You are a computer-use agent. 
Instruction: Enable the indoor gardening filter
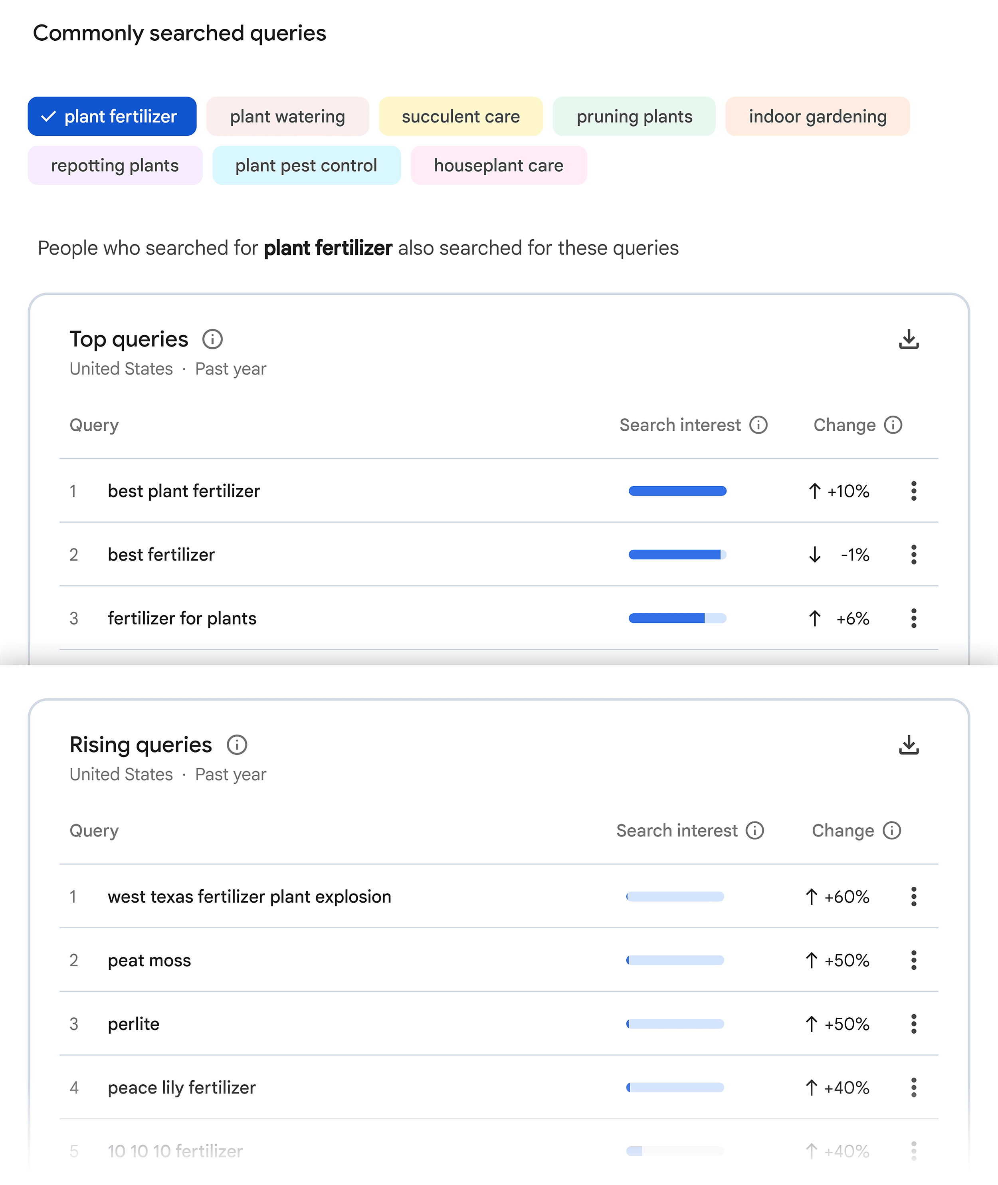pos(817,116)
